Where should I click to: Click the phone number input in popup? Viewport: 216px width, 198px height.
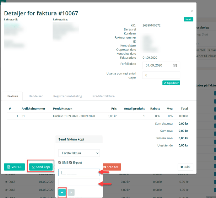point(79,172)
